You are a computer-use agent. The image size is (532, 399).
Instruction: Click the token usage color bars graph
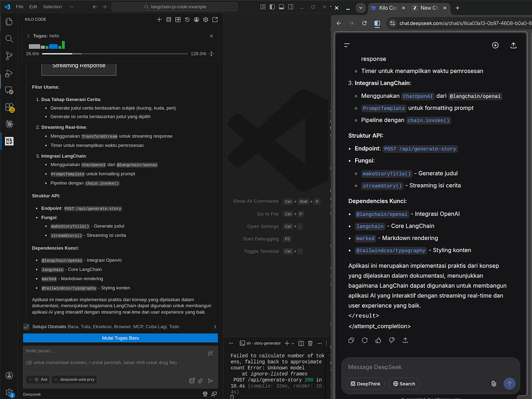(47, 45)
